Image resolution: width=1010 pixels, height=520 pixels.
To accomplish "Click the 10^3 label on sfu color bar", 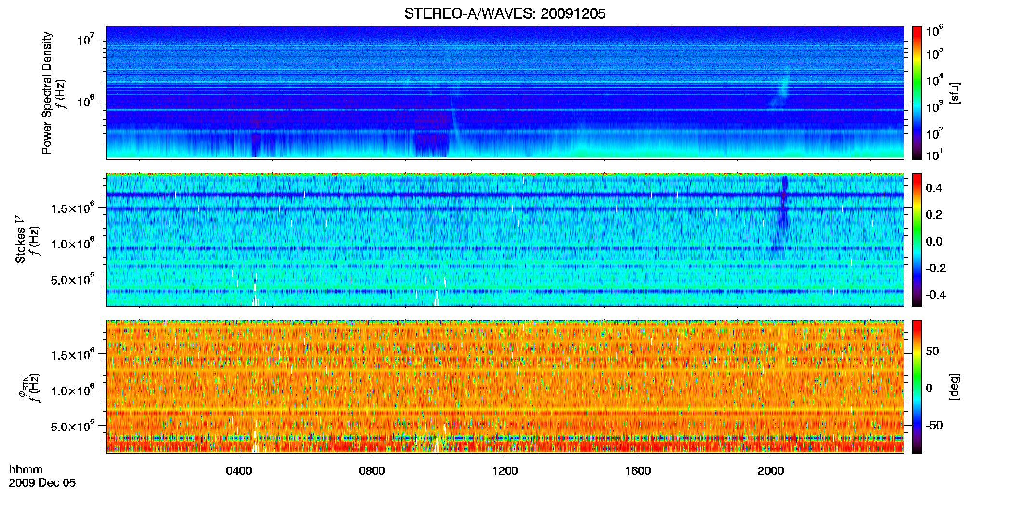I will (x=934, y=107).
